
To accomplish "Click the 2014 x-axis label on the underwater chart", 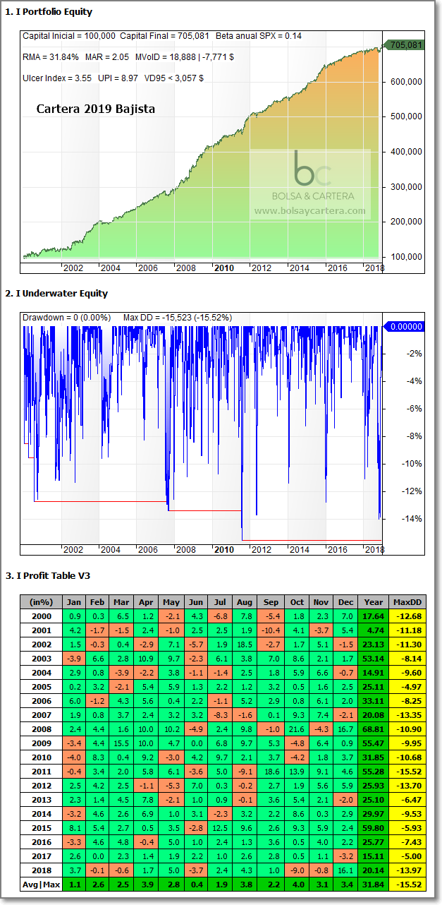I will pos(300,549).
